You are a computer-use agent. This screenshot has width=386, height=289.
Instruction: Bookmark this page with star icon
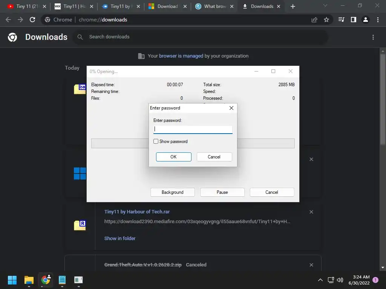(326, 20)
